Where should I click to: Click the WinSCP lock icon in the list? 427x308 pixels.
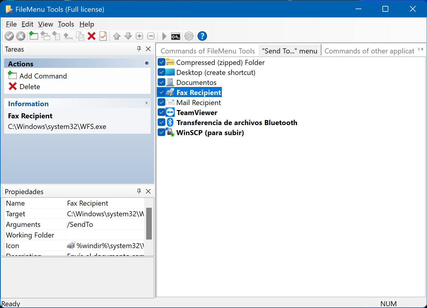coord(170,132)
